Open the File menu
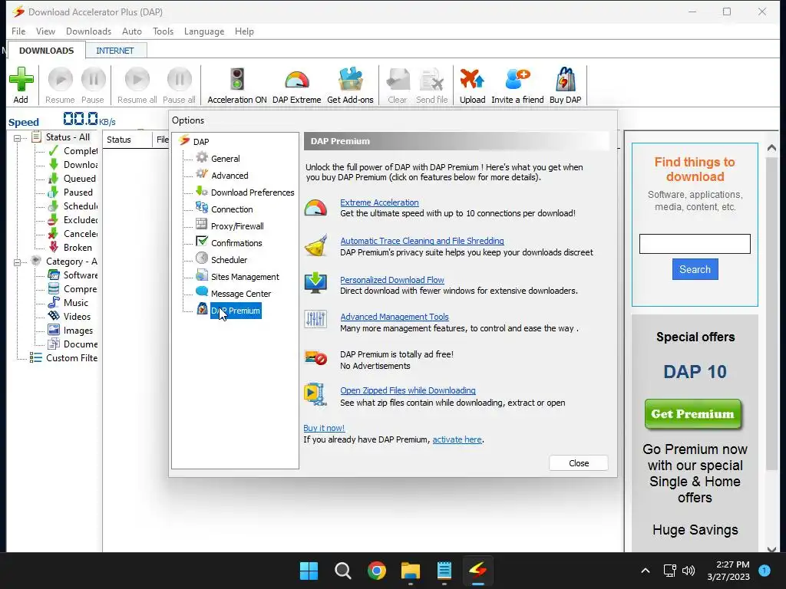Image resolution: width=786 pixels, height=589 pixels. click(x=18, y=31)
